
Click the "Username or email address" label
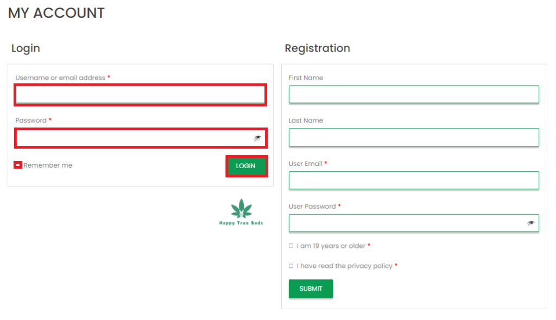[60, 78]
